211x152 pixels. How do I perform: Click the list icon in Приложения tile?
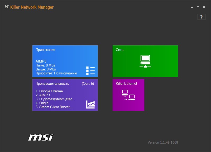(x=90, y=71)
